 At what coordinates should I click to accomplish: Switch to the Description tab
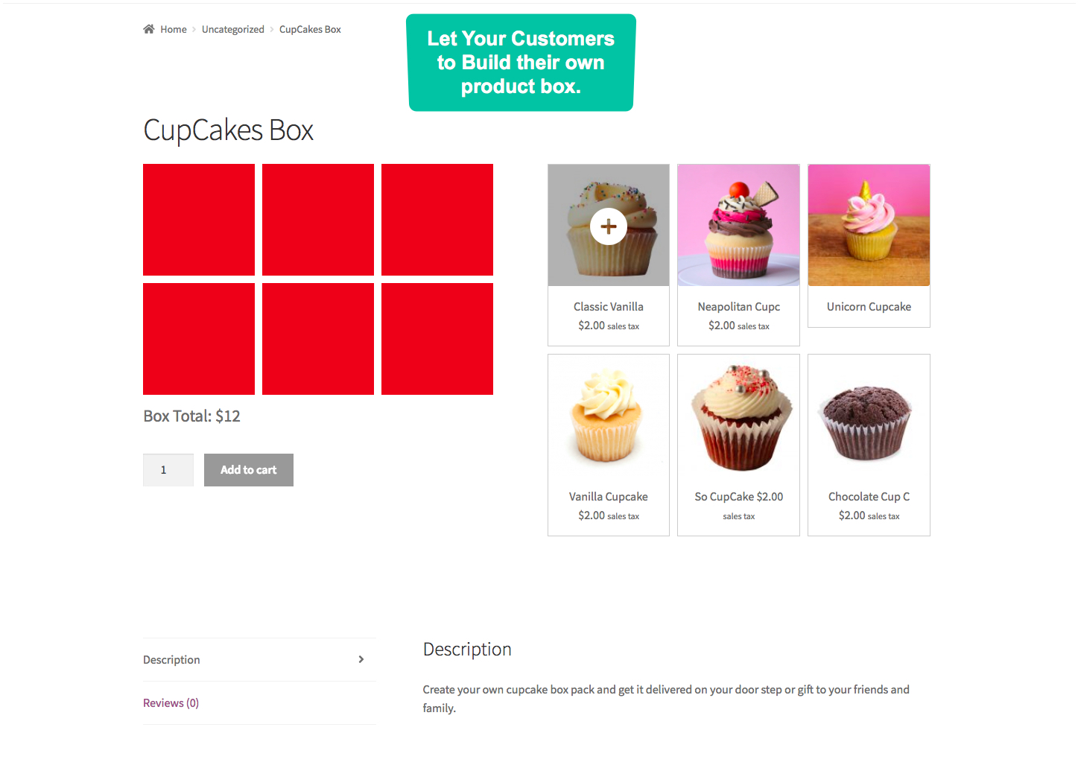171,659
